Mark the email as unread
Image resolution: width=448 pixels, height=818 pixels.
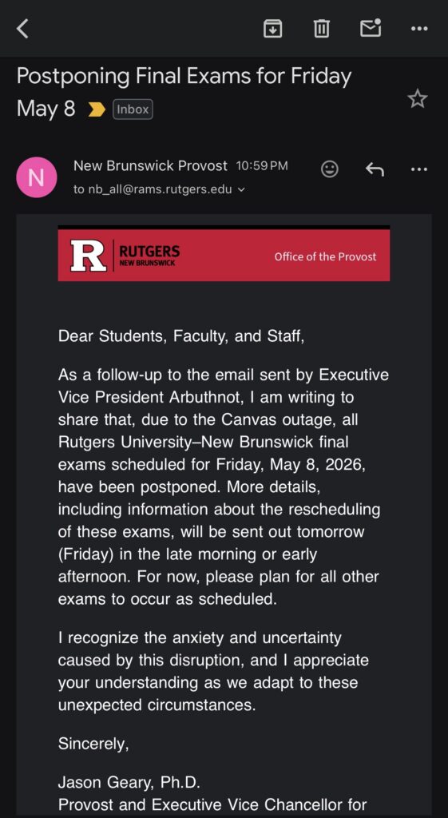click(371, 28)
